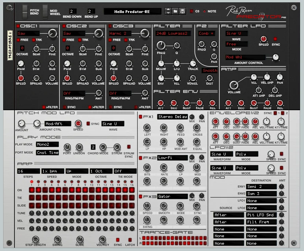
Task: Click ARP SWING knob
Action: pos(57,239)
